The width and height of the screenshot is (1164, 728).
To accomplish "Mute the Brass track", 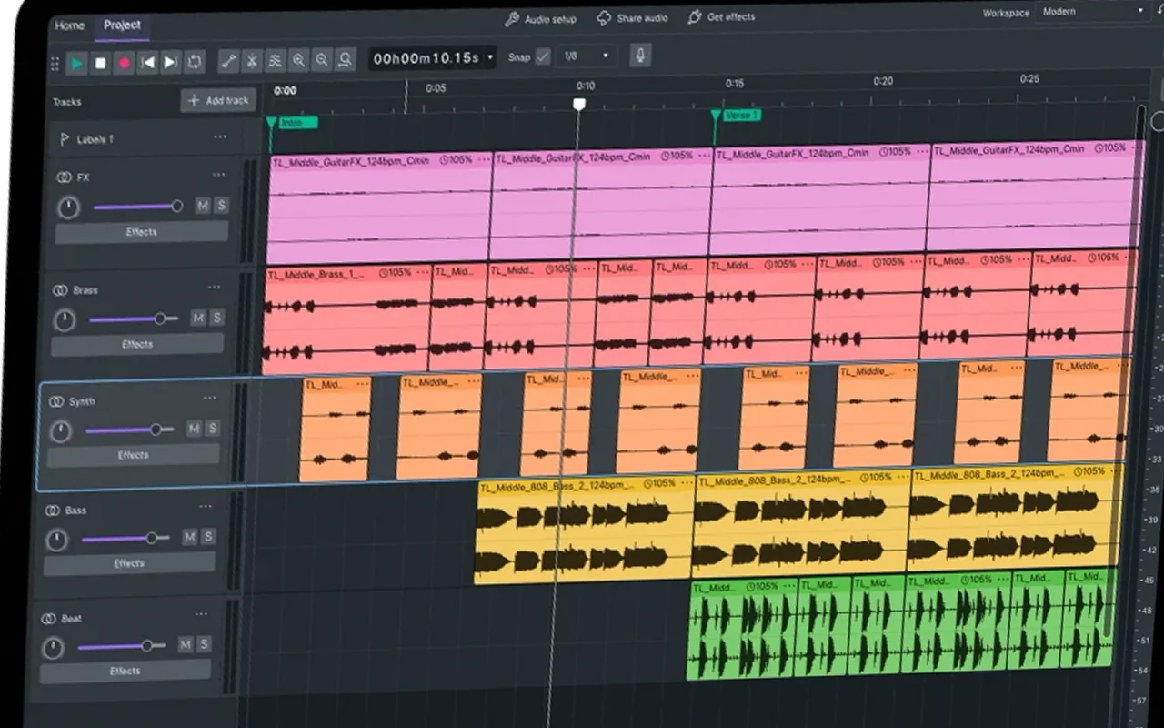I will coord(198,318).
